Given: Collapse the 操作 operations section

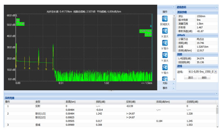Looking at the screenshot, I should pyautogui.click(x=174, y=12).
